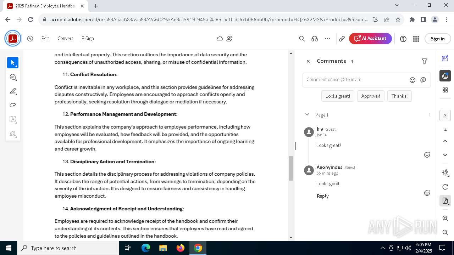Select the highlighter pen tool
This screenshot has height=255, width=454.
(x=13, y=91)
